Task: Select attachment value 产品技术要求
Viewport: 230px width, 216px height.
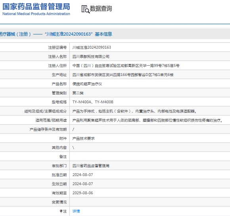Action: 84,138
